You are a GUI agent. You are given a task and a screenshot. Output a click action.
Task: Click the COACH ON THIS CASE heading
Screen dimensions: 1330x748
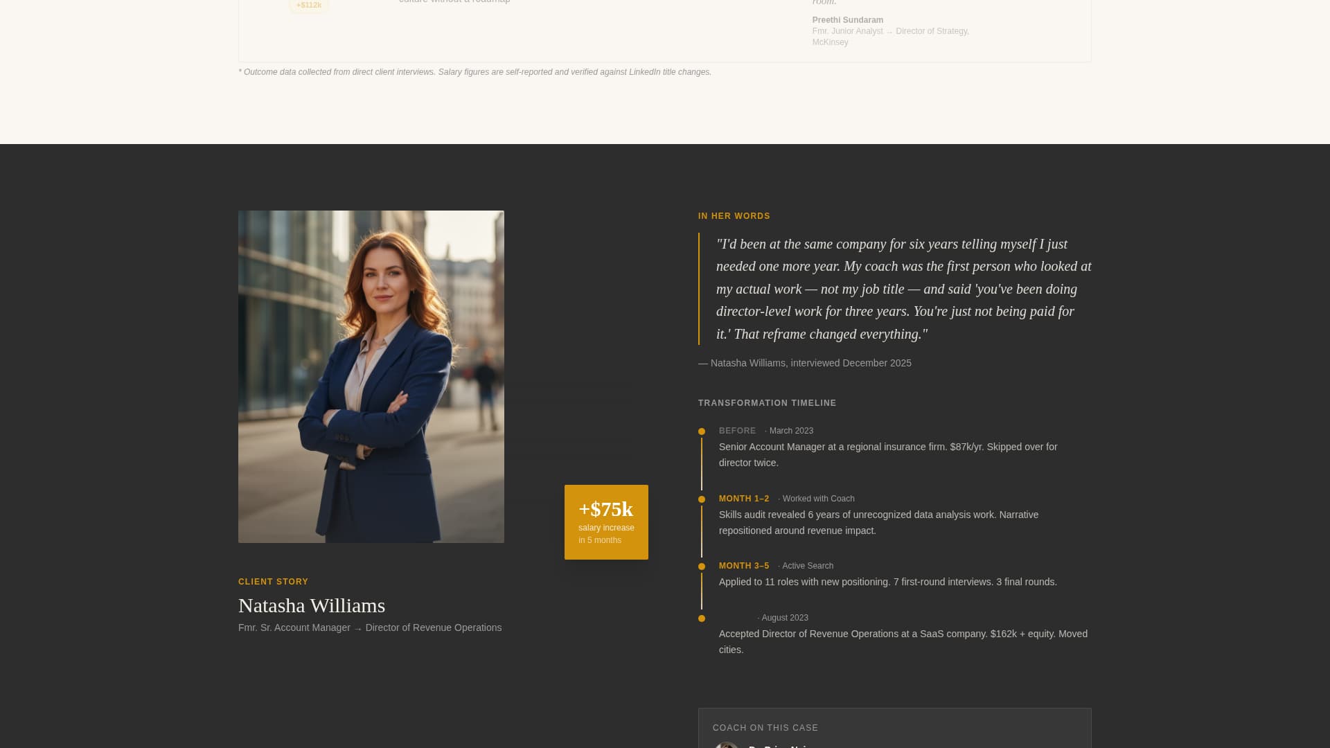[765, 728]
